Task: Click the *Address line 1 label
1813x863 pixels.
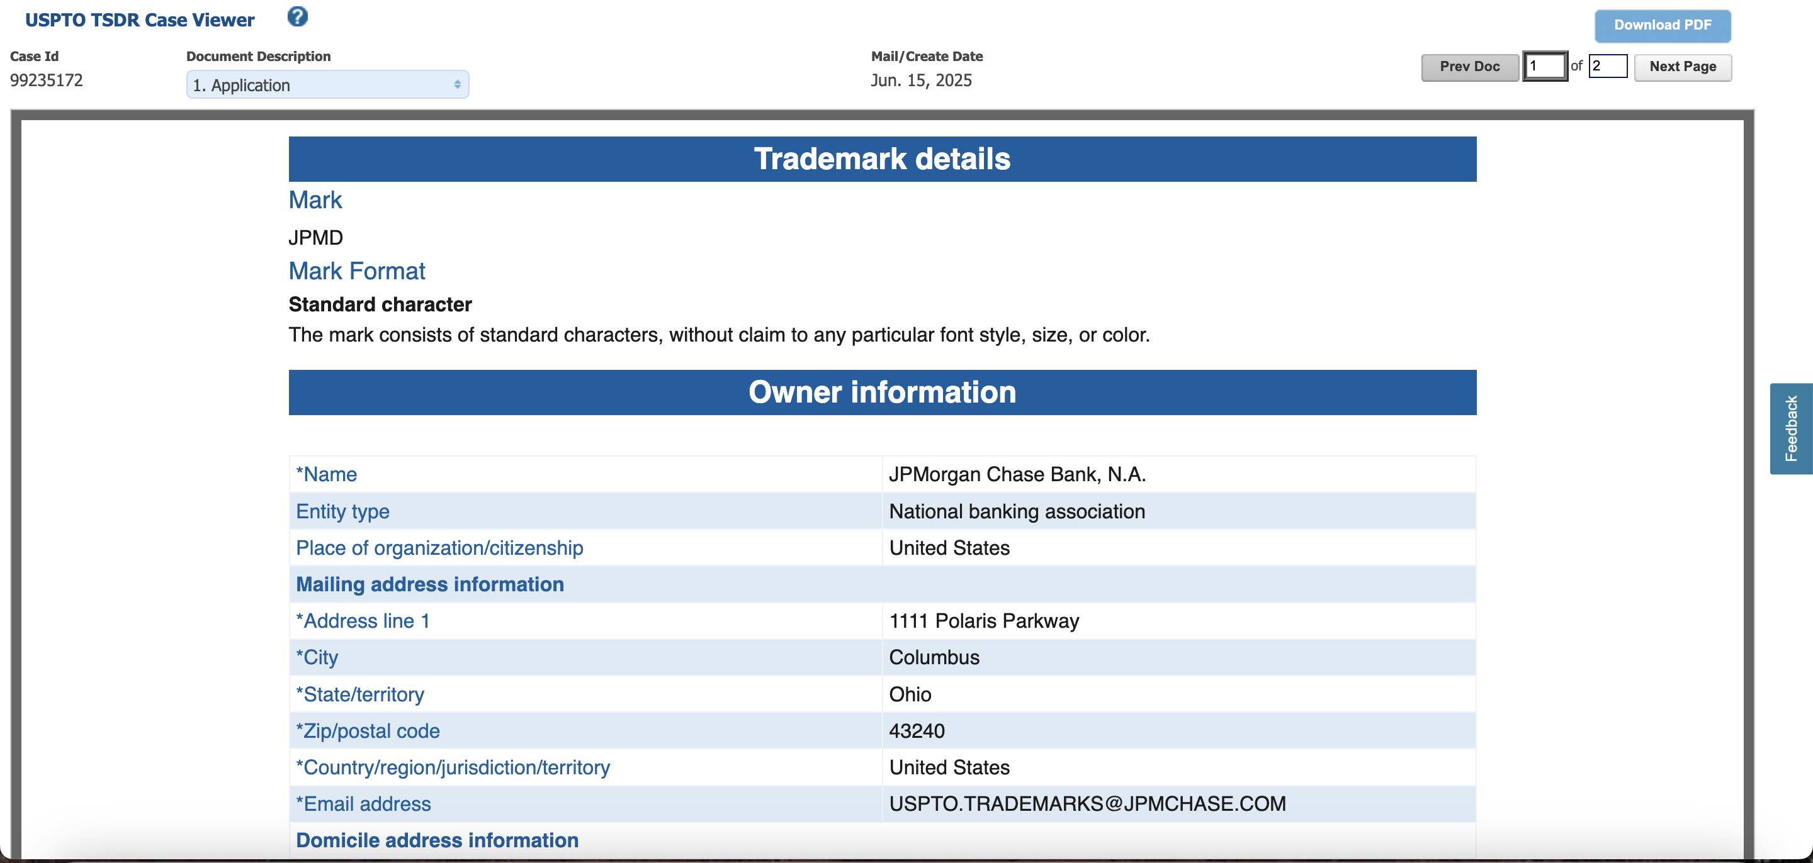Action: (x=363, y=621)
